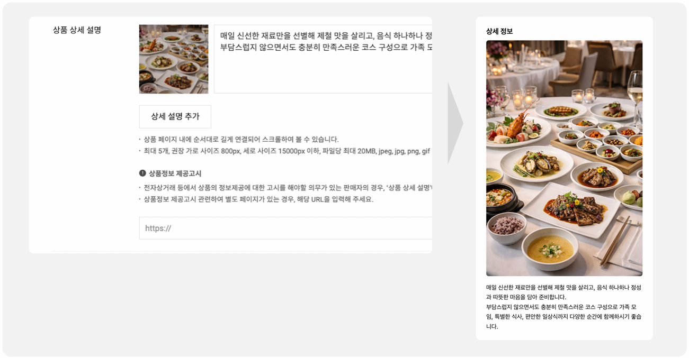Click the lobster dish in the preview photo
Viewport: 689px width, 358px height.
[516, 128]
